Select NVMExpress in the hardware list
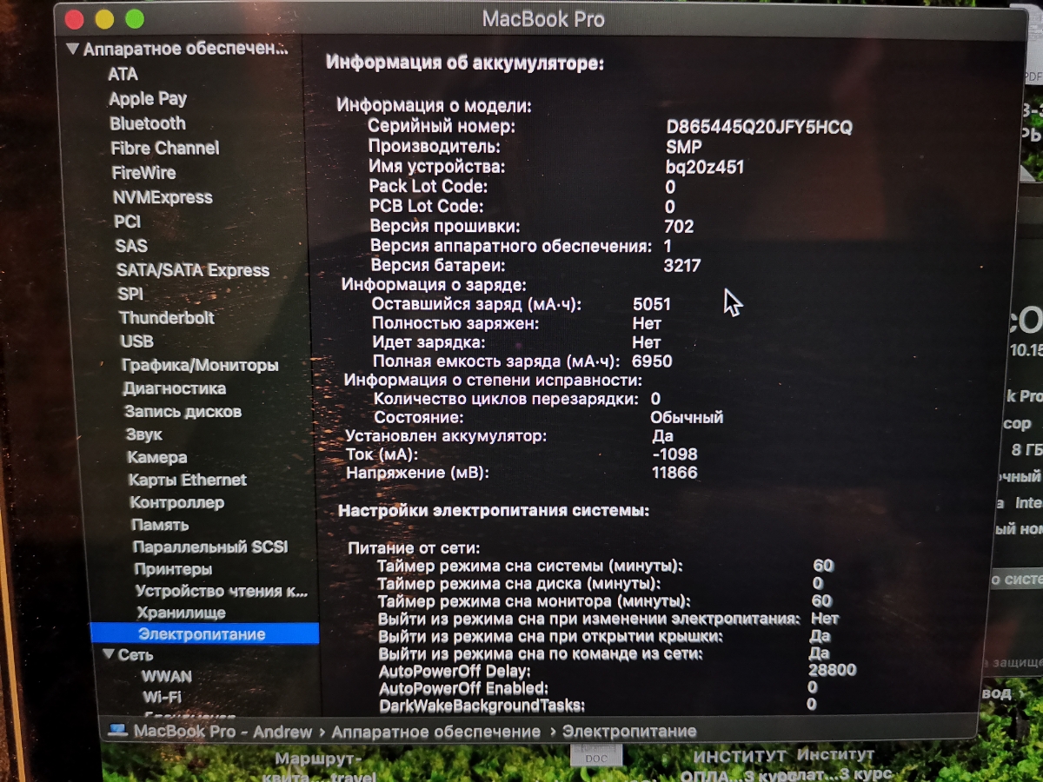1043x782 pixels. (x=163, y=197)
